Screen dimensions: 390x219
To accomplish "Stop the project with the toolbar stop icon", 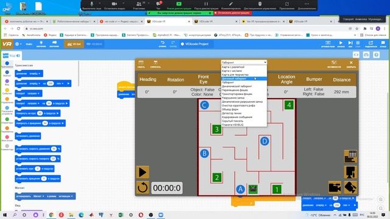I will click(x=358, y=44).
